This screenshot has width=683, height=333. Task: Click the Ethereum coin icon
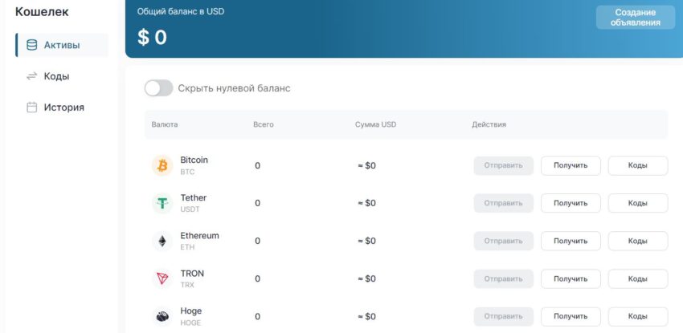point(162,241)
